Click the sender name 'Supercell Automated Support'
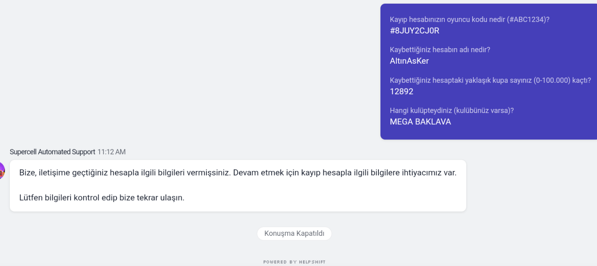The image size is (597, 266). pos(52,152)
